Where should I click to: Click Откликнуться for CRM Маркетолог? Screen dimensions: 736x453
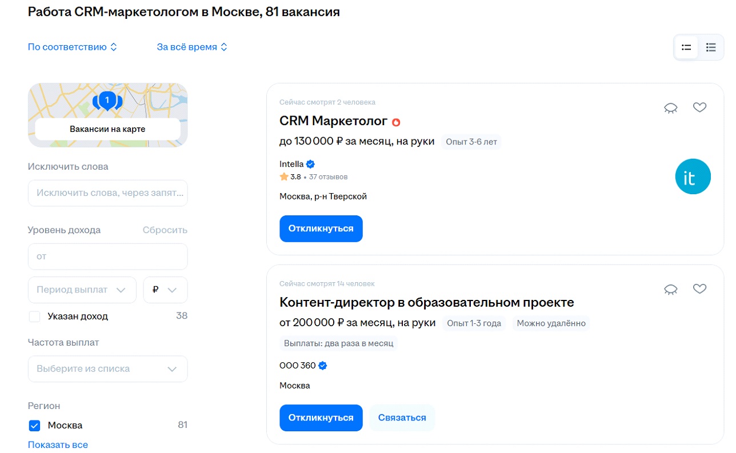321,228
